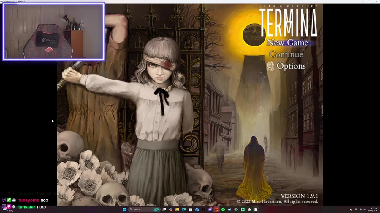380x213 pixels.
Task: Open the Discord taskbar icon with notification badge
Action: click(210, 209)
